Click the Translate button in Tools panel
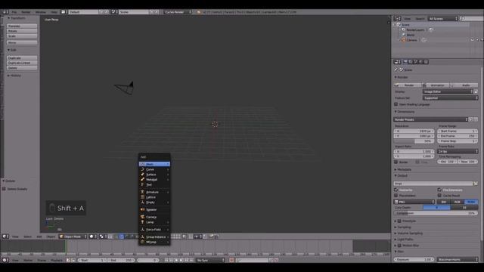This screenshot has height=272, width=484. click(x=22, y=26)
